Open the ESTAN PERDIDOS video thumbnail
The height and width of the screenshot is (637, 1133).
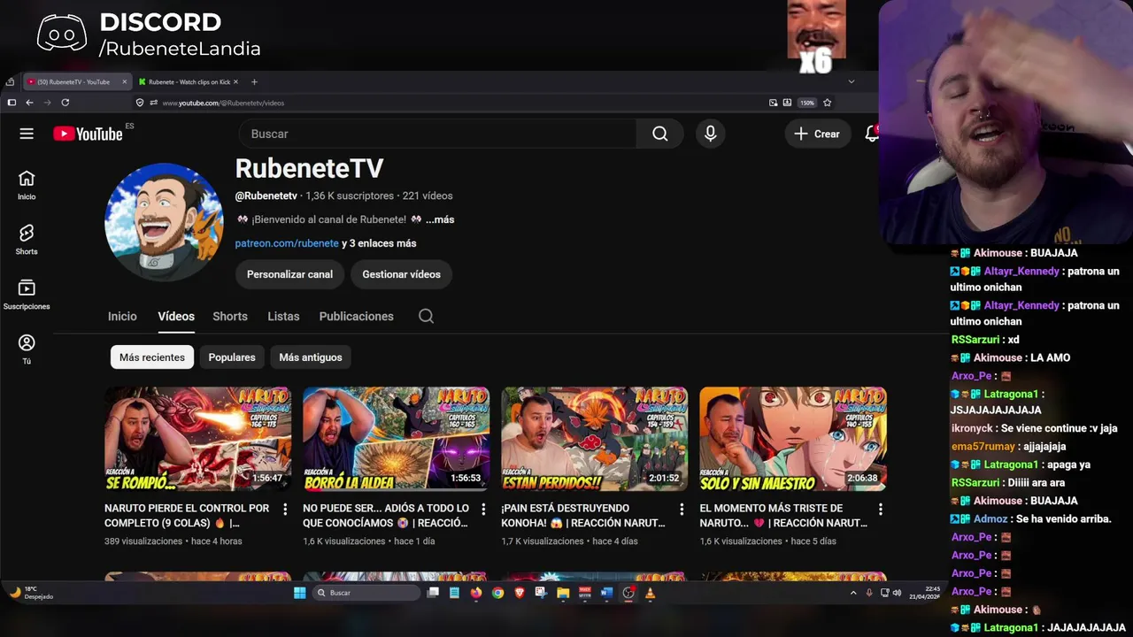(594, 439)
